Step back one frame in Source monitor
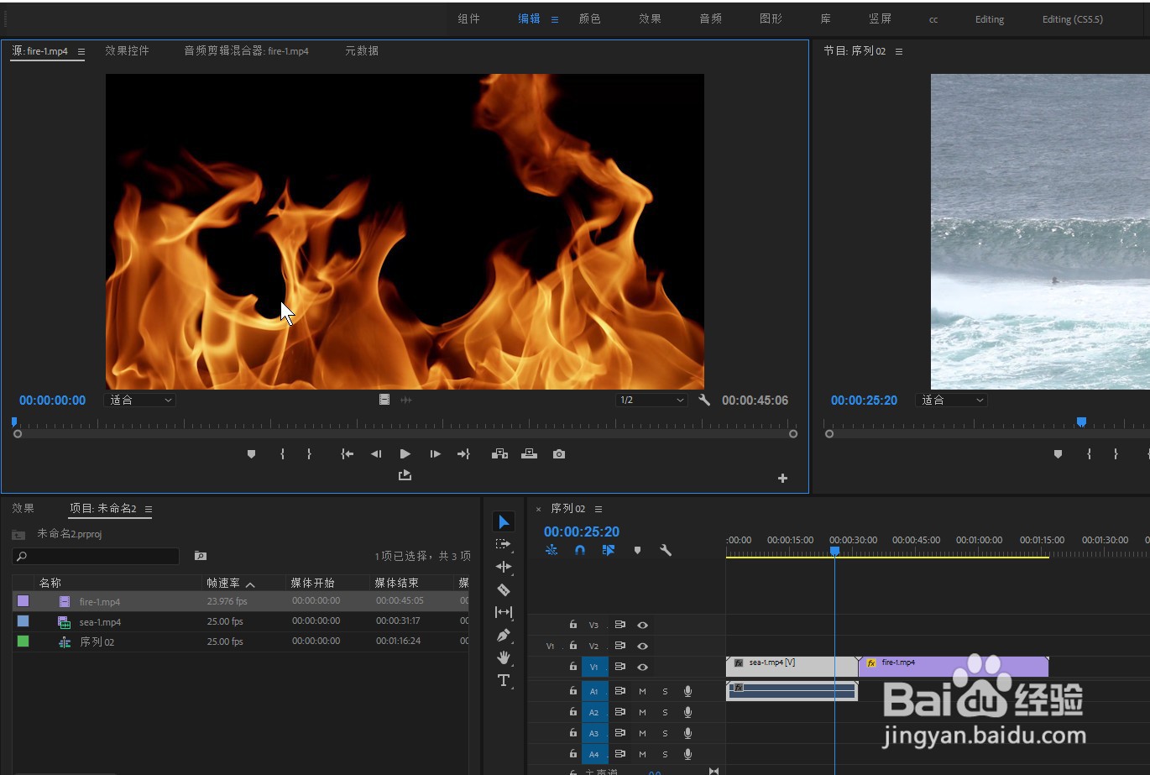 (x=376, y=454)
